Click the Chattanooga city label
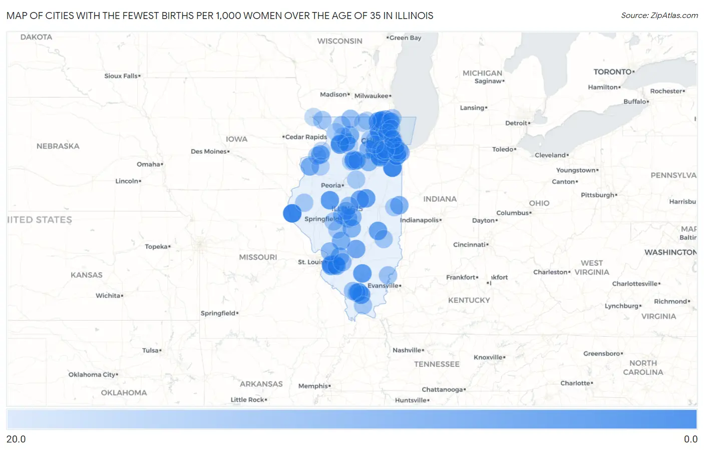The width and height of the screenshot is (704, 450). click(442, 389)
